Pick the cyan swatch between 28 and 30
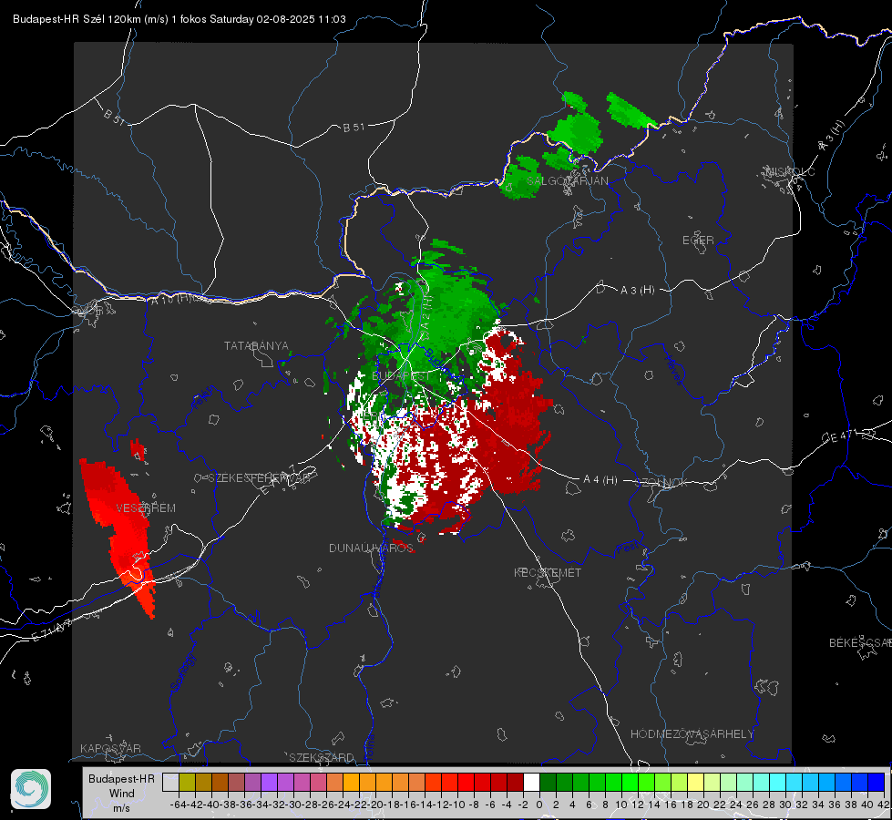This screenshot has height=820, width=892. coord(777,782)
